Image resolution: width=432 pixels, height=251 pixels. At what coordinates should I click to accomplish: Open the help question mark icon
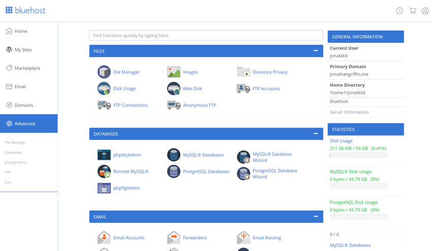(x=399, y=11)
